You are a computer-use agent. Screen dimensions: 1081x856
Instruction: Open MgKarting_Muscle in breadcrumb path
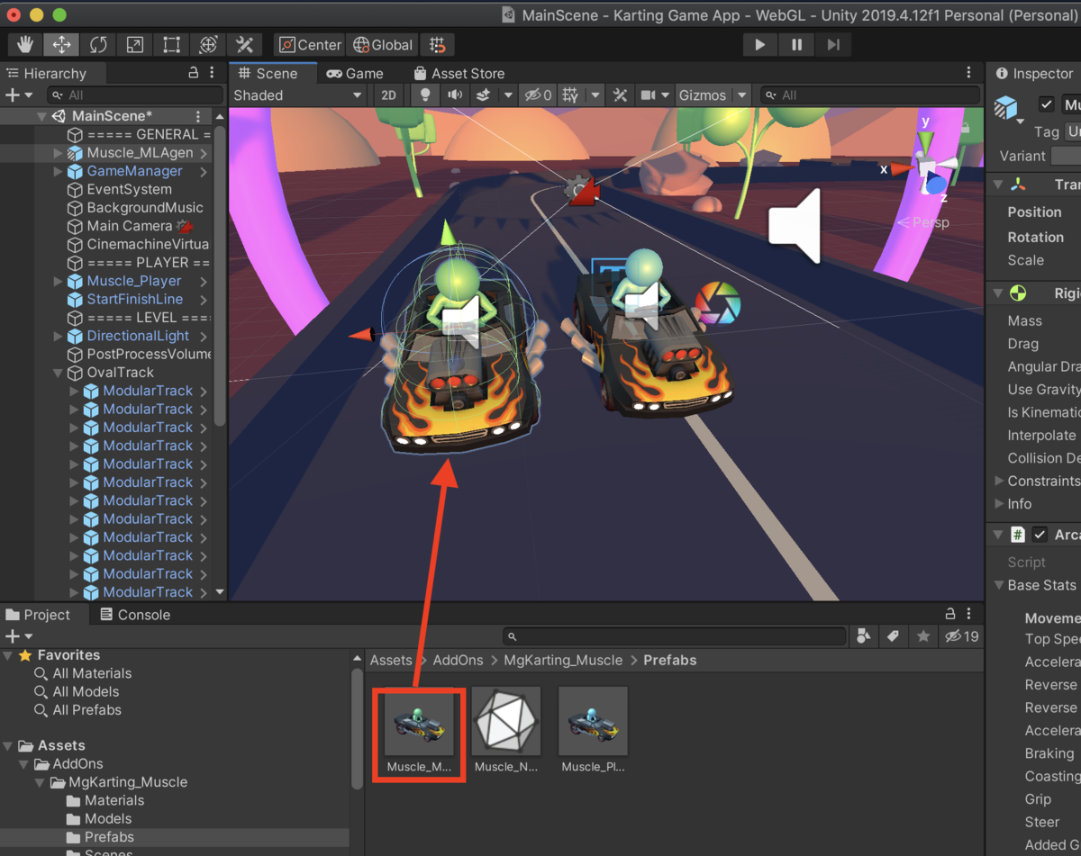pos(563,660)
